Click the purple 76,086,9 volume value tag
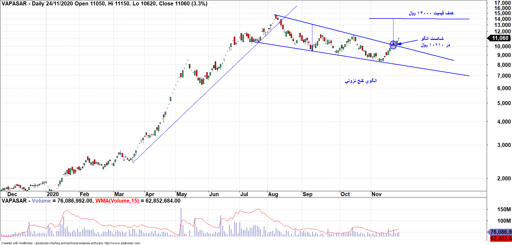 pos(500,232)
